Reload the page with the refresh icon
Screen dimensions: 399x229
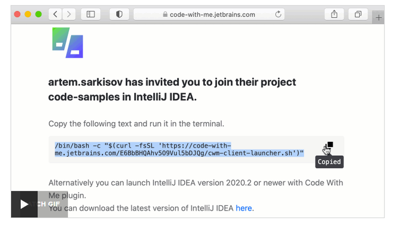(278, 14)
